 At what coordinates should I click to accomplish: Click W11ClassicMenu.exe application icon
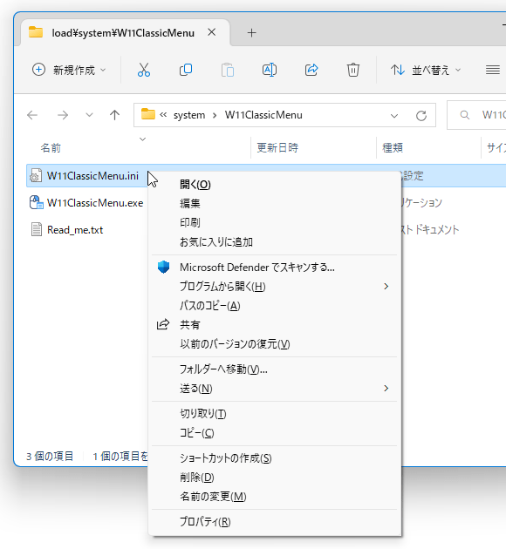point(37,202)
